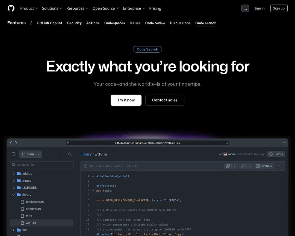
Task: Click the Sign in link
Action: [259, 8]
